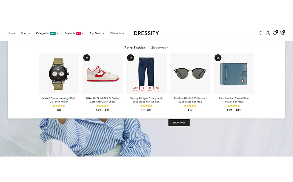The image size is (293, 182).
Task: Open the Elements menu
Action: (x=117, y=33)
